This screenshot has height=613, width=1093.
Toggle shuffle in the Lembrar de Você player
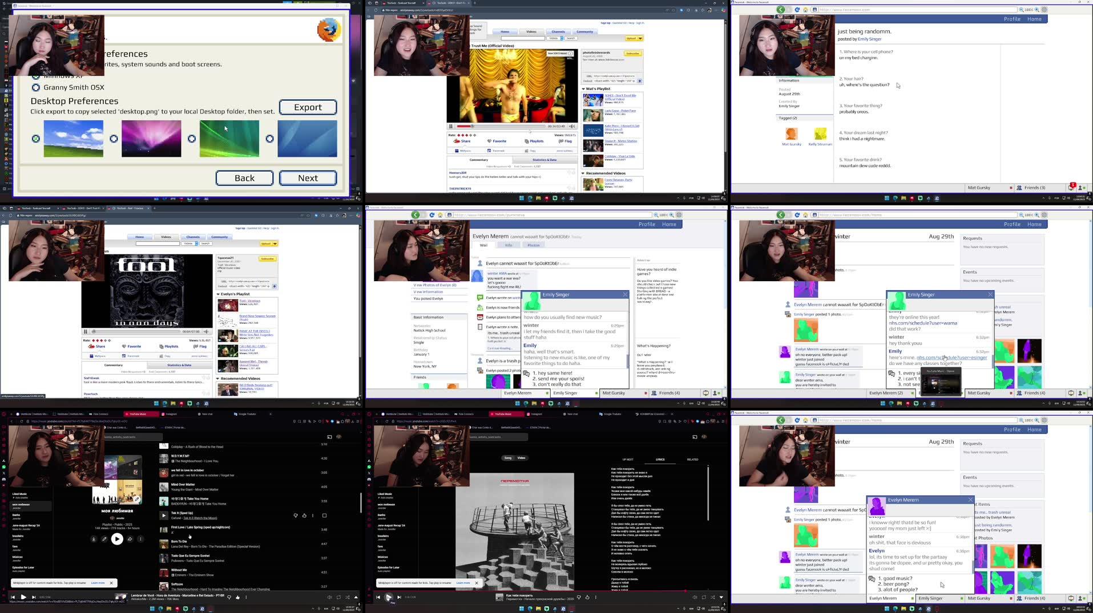348,597
